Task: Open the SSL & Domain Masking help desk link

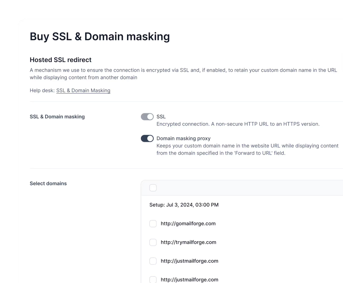Action: 83,90
